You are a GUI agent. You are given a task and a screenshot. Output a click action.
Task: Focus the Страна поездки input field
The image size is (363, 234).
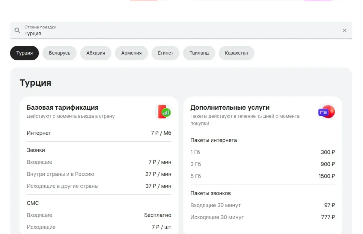tap(181, 30)
